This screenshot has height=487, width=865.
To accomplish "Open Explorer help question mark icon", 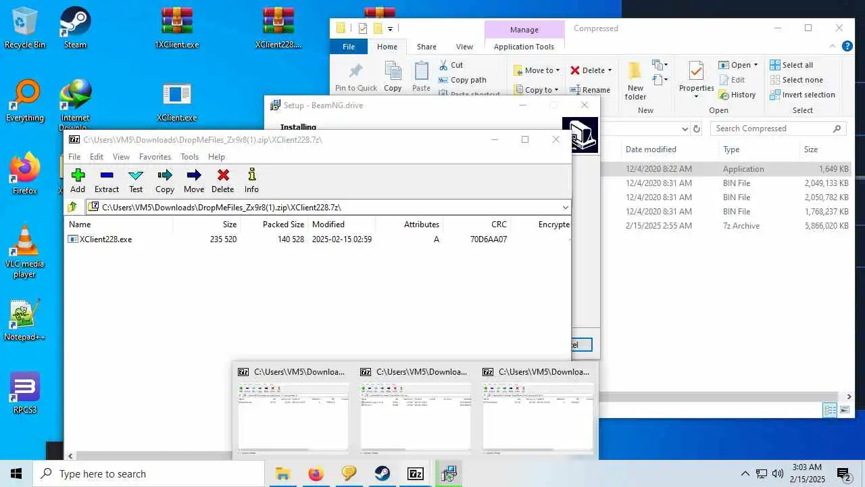I will click(847, 47).
